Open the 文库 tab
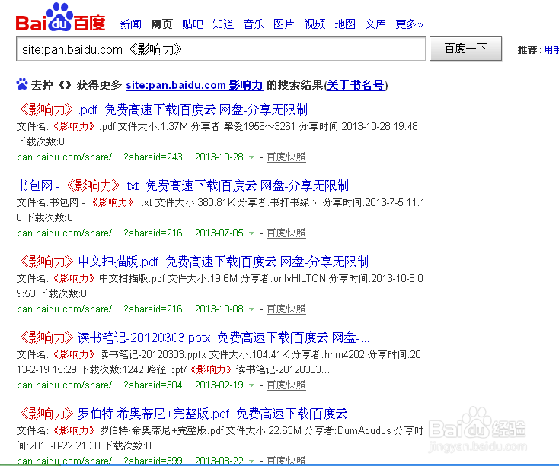The image size is (559, 466). click(x=375, y=24)
